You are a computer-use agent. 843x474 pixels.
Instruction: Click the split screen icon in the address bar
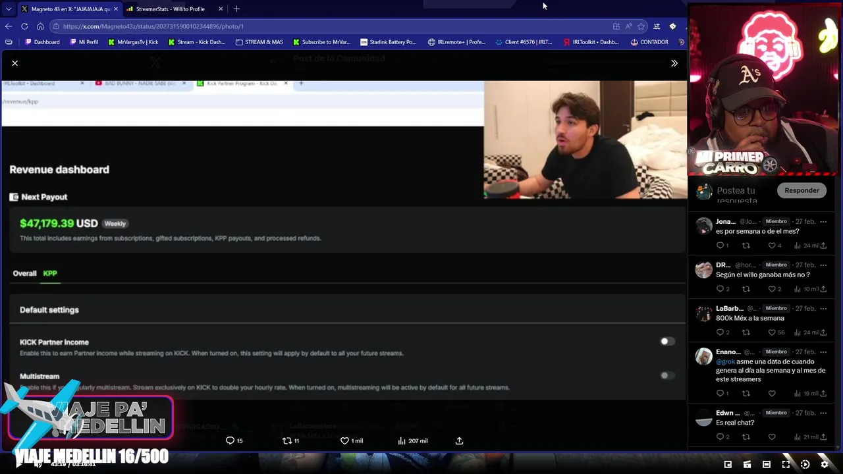click(616, 26)
